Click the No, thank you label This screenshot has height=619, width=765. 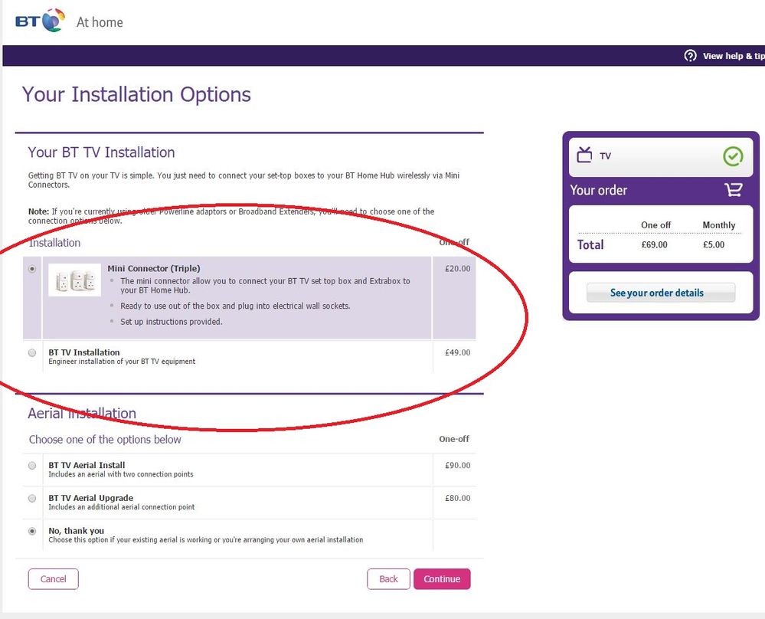click(76, 530)
